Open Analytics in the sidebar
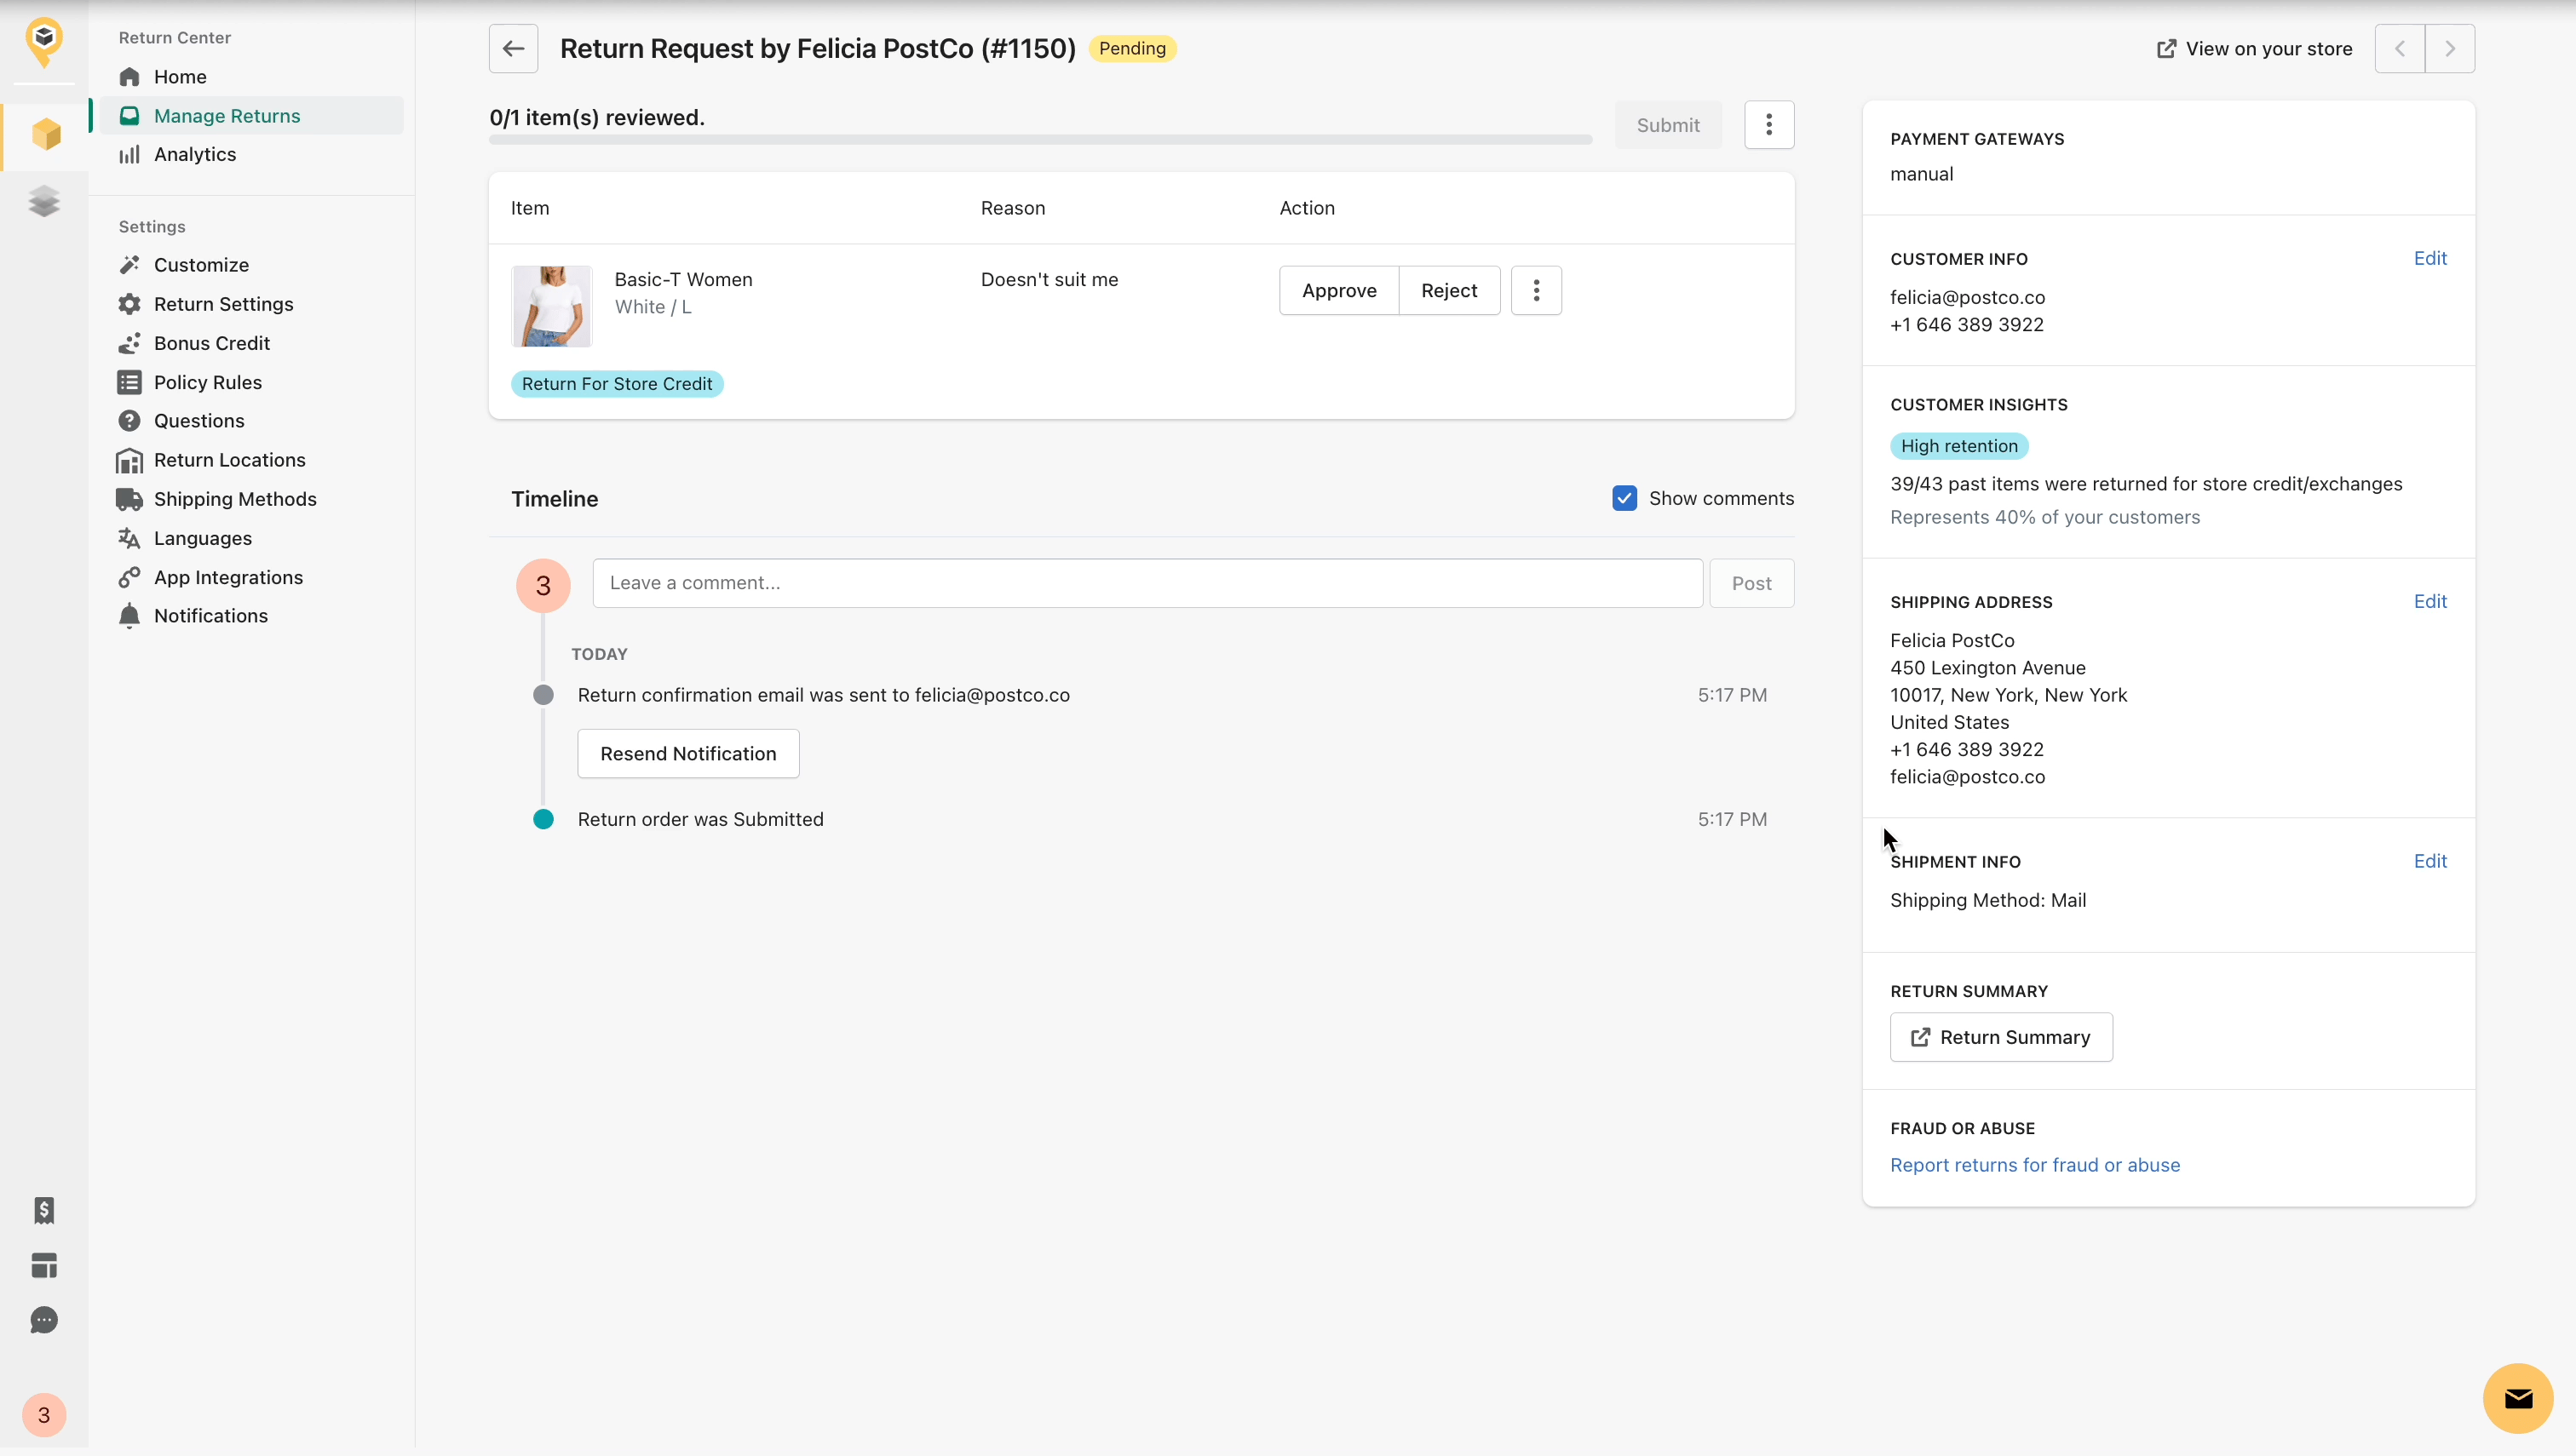 pyautogui.click(x=194, y=154)
